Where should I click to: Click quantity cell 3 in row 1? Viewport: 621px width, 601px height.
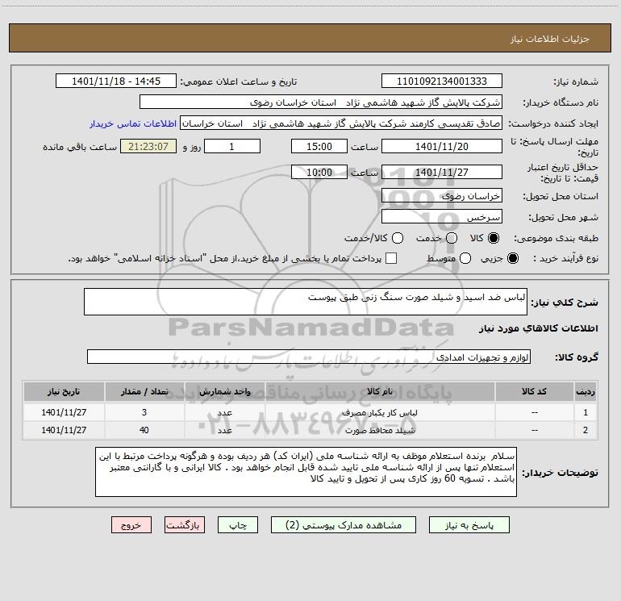[x=144, y=412]
